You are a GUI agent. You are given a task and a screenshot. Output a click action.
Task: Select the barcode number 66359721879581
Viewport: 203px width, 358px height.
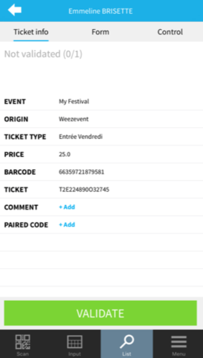click(82, 172)
